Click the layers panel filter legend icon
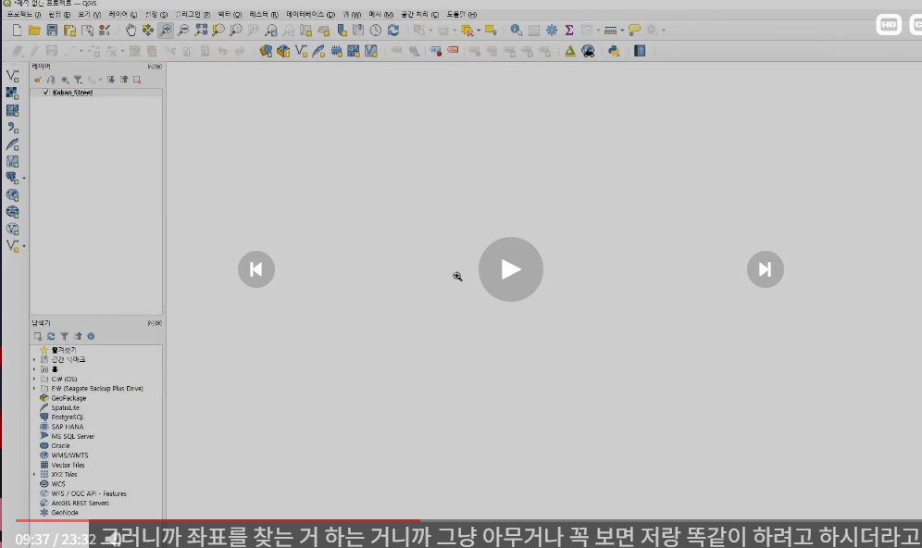 (78, 80)
